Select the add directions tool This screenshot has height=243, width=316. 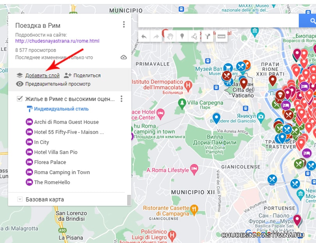(208, 37)
